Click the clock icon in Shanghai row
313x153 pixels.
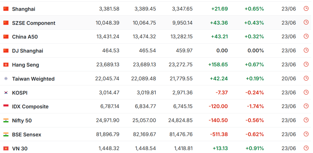[x=306, y=9]
